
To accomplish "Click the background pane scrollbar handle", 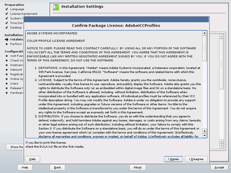I will pyautogui.click(x=221, y=64).
